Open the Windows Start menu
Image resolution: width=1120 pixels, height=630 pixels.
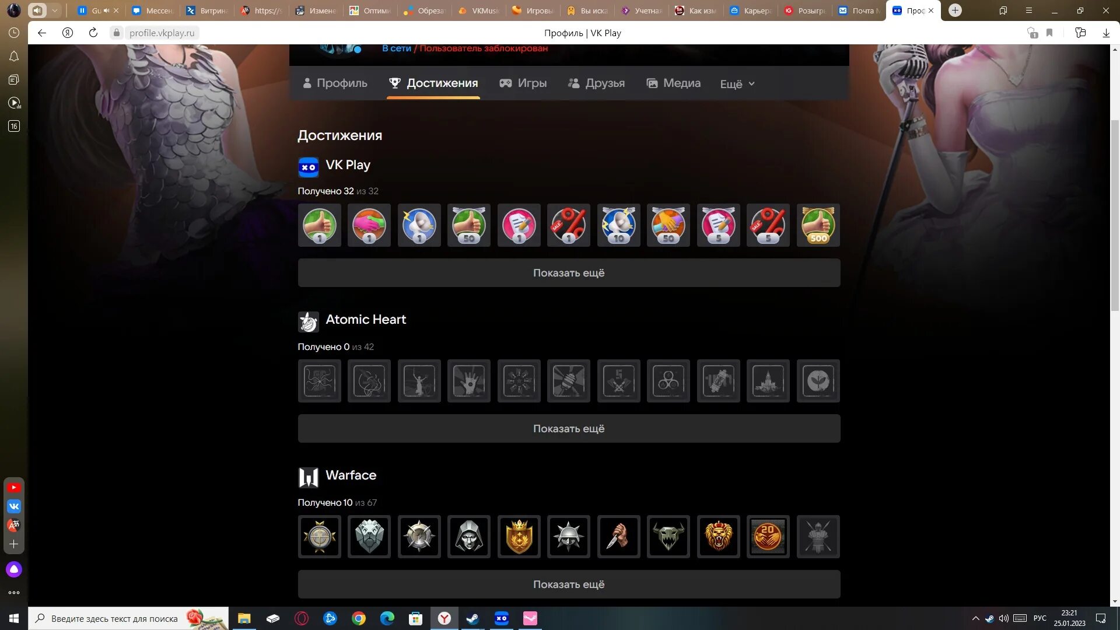14,618
